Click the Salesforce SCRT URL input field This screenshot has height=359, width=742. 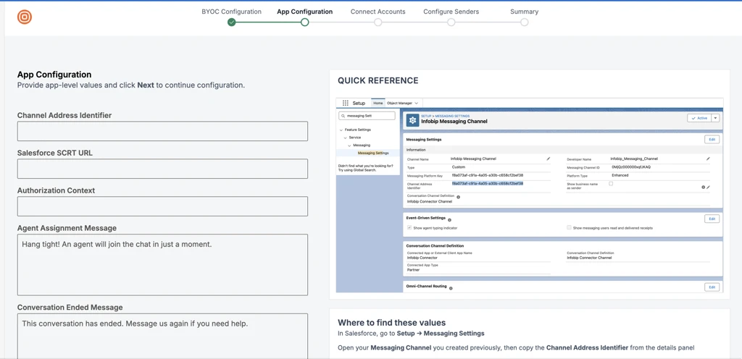click(162, 169)
